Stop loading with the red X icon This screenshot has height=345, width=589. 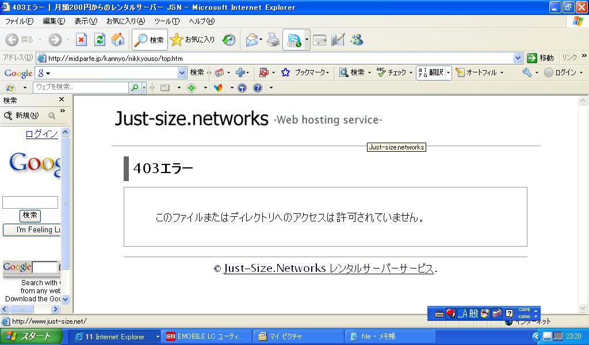(81, 40)
